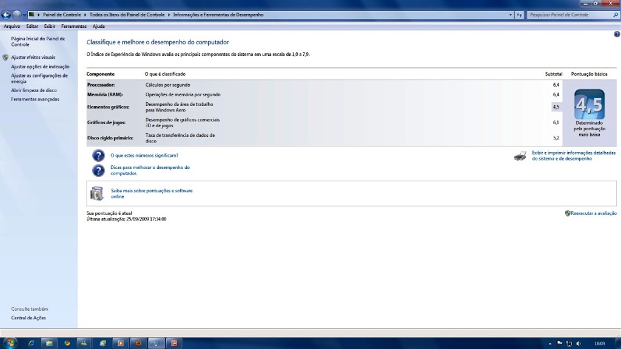The height and width of the screenshot is (349, 621).
Task: Click the active Control Panel taskbar button
Action: pos(156,343)
